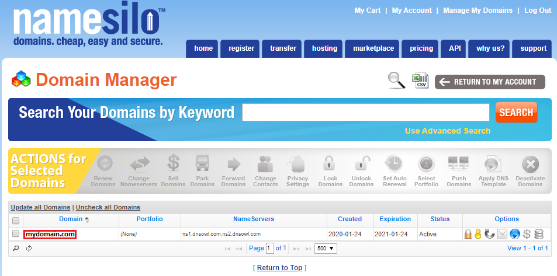
Task: Click the Push Domains monitors icon
Action: click(x=459, y=163)
